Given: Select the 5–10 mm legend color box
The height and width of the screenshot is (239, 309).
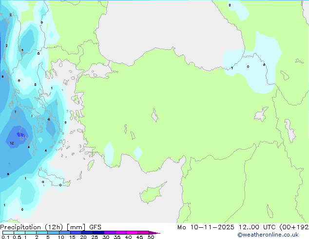Looking at the screenshot, I should coord(53,233).
